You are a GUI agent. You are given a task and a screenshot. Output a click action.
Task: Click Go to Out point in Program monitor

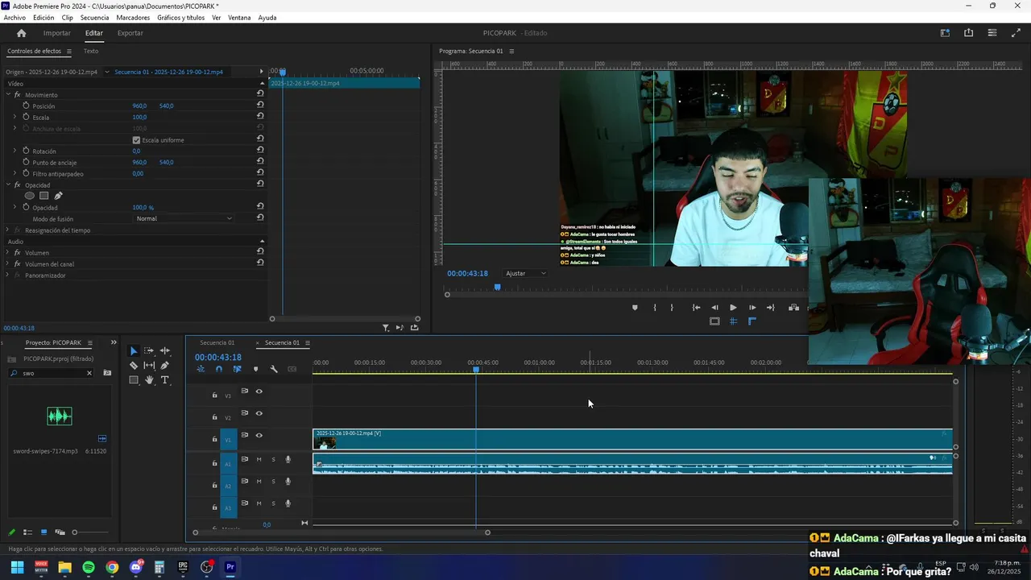click(x=770, y=308)
